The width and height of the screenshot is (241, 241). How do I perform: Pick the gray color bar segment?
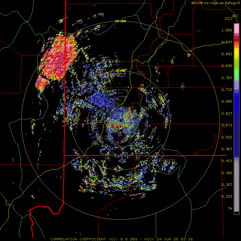tap(236, 186)
